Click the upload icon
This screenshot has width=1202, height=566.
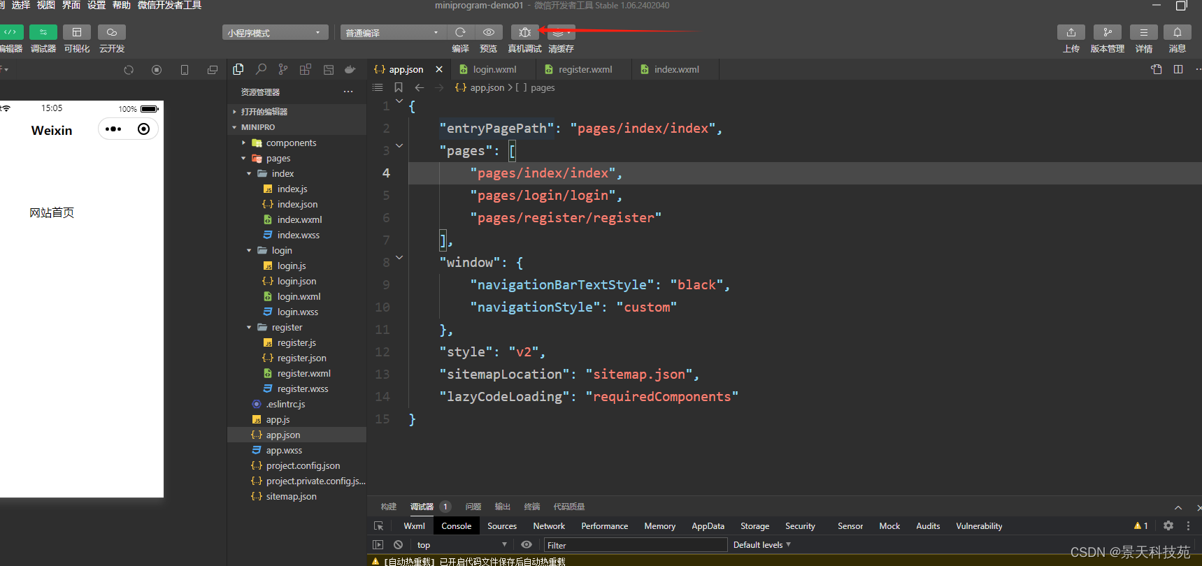pyautogui.click(x=1071, y=32)
